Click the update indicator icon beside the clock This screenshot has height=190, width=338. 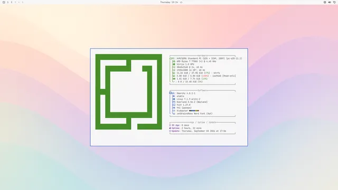[x=181, y=2]
